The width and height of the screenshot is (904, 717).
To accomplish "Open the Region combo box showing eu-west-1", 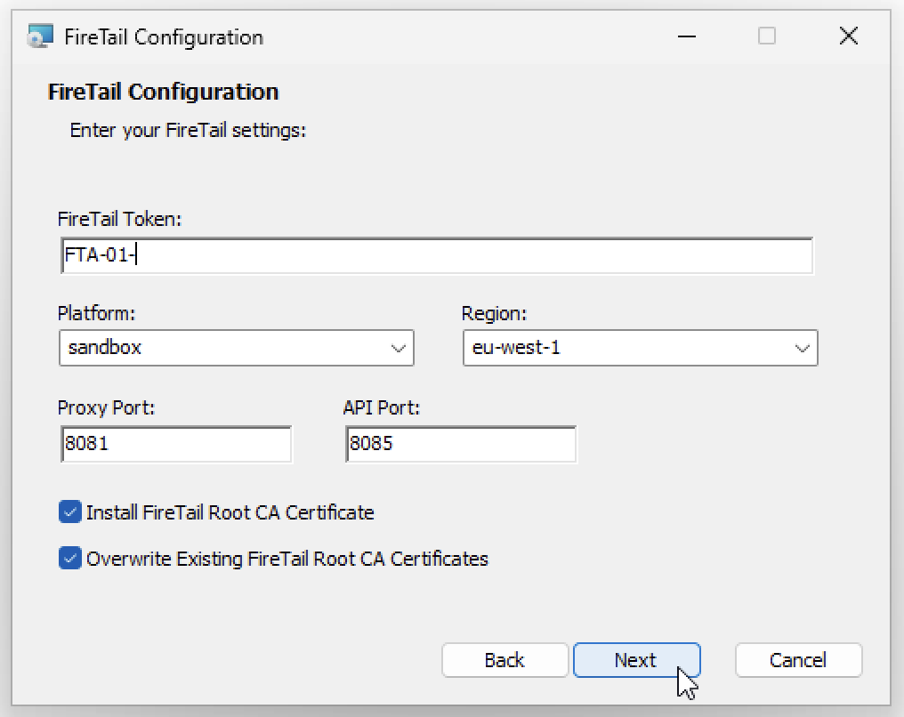I will point(626,348).
